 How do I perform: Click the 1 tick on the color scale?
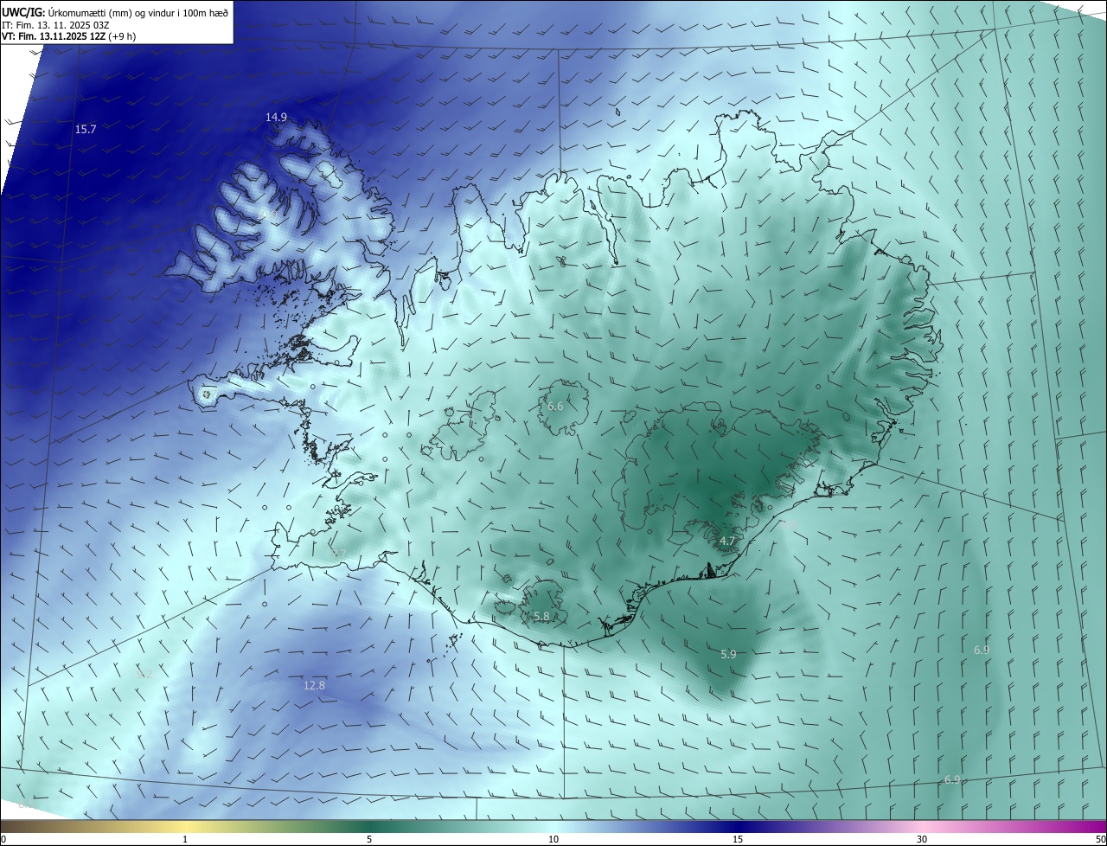(185, 839)
